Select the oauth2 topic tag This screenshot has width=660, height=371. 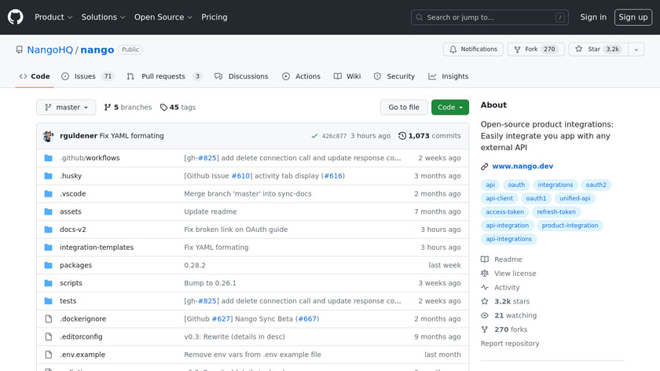pyautogui.click(x=596, y=185)
